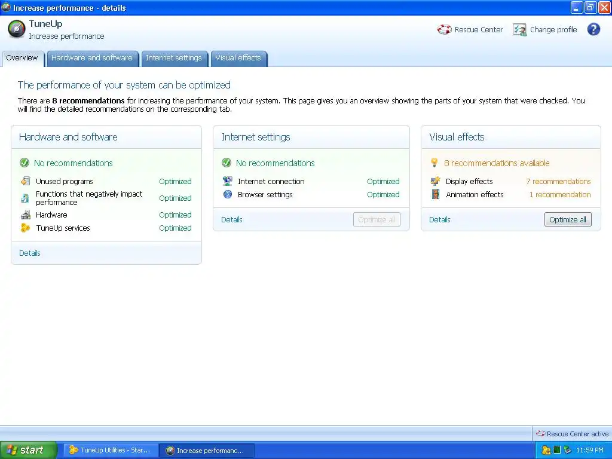Click Optimized status beside Browser settings
Screen dimensions: 612x459
(x=383, y=194)
